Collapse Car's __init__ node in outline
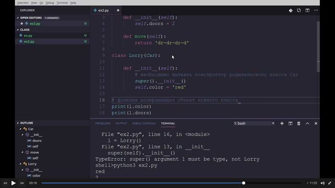This screenshot has width=335, height=188. click(23, 135)
